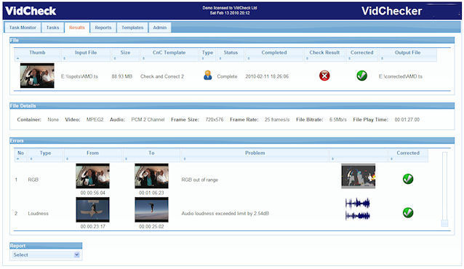464x269 pixels.
Task: Click the user Type icon in file row
Action: (x=208, y=75)
